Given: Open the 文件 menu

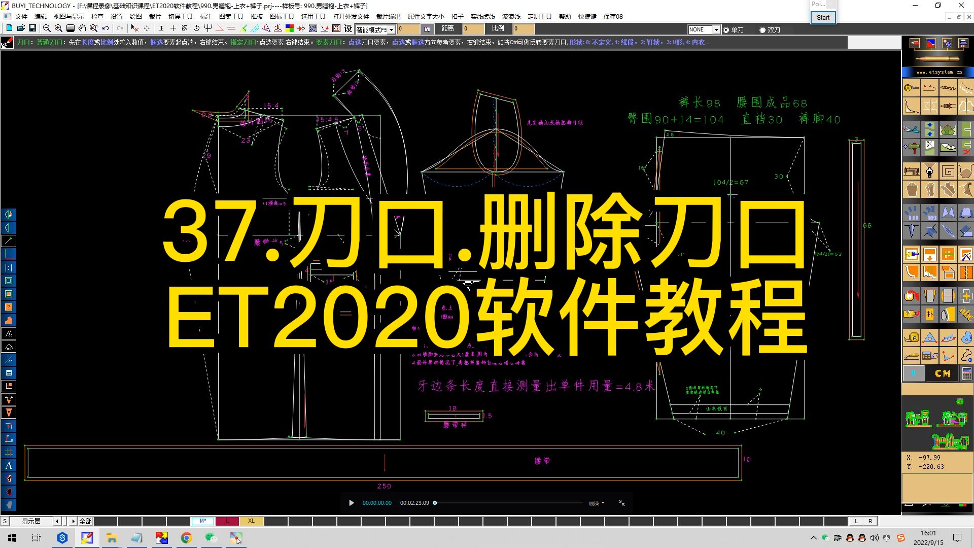Looking at the screenshot, I should (x=21, y=17).
